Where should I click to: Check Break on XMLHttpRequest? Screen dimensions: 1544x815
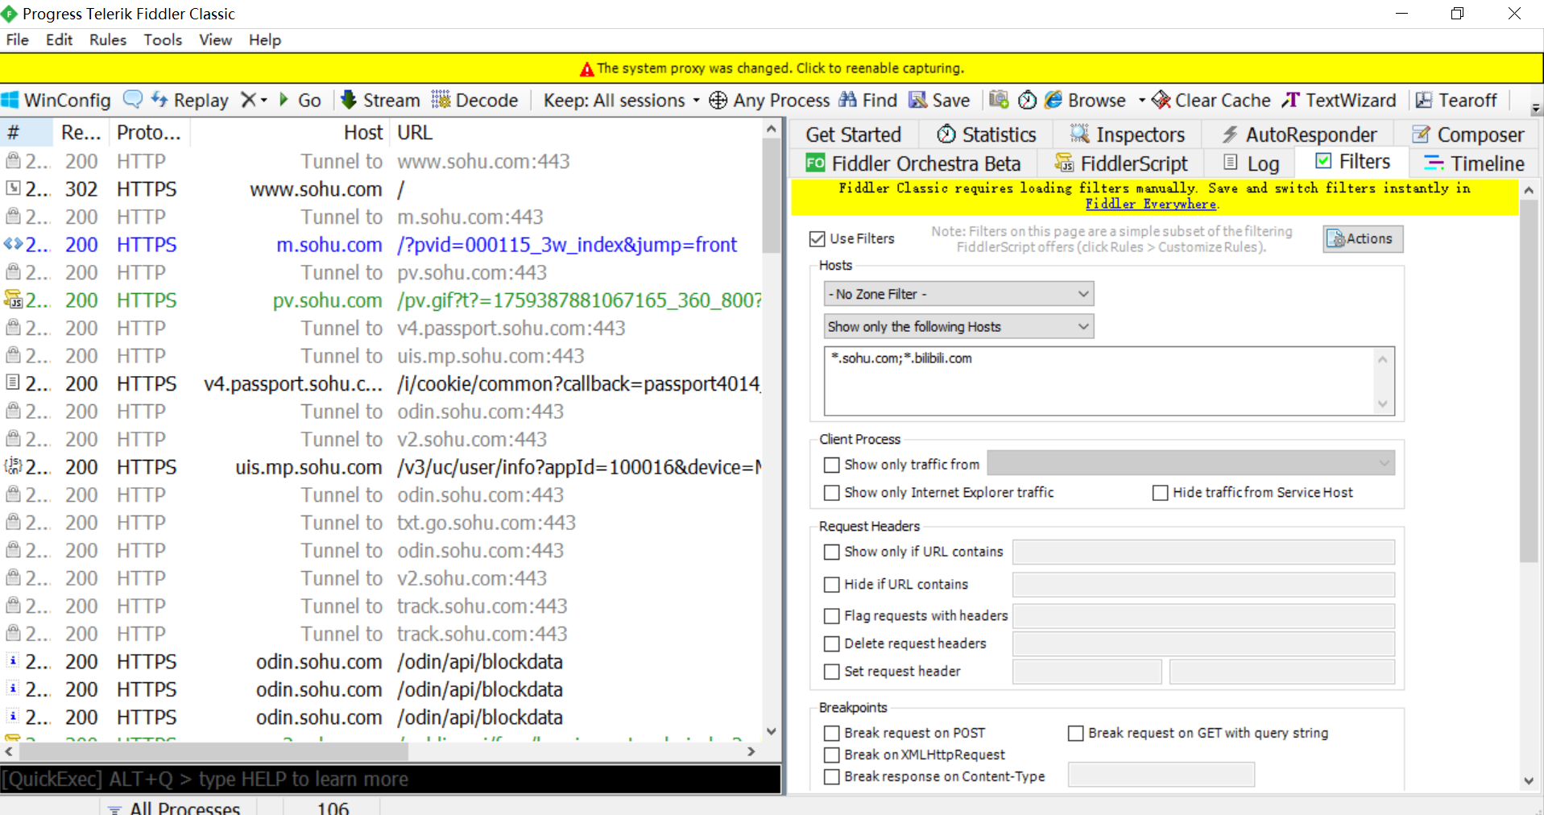point(832,755)
